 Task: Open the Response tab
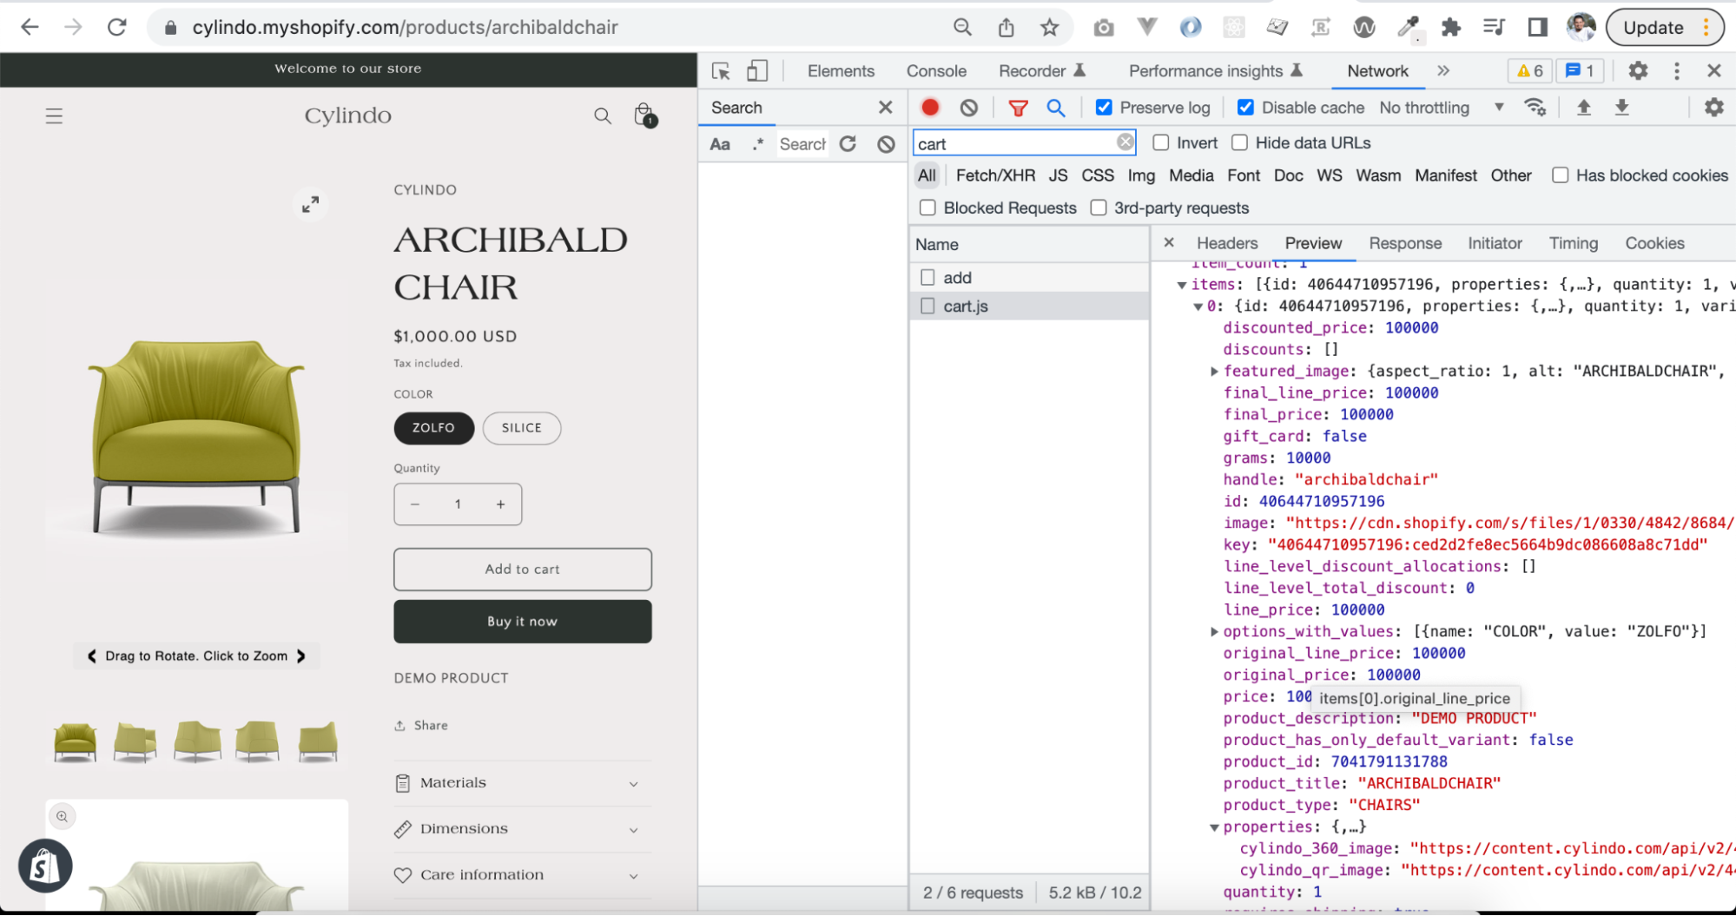(x=1404, y=244)
